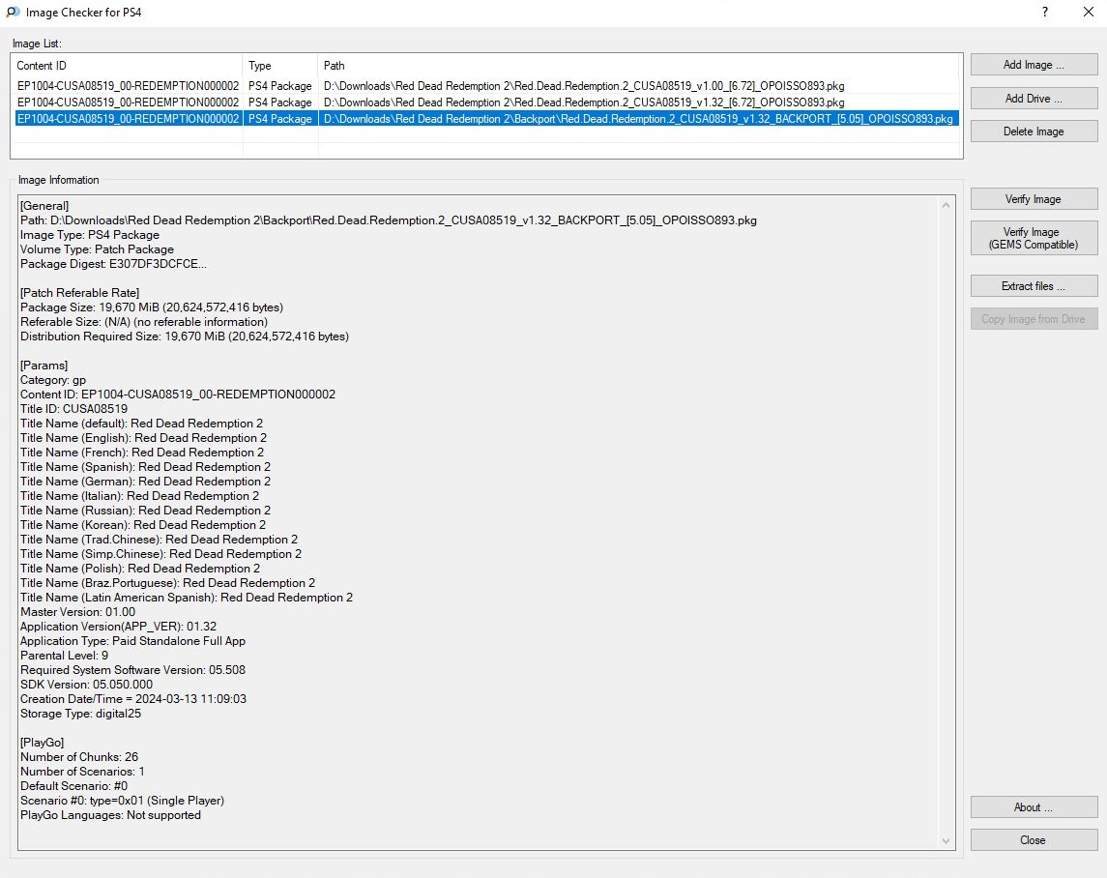Sort by the Path column header

coord(639,66)
